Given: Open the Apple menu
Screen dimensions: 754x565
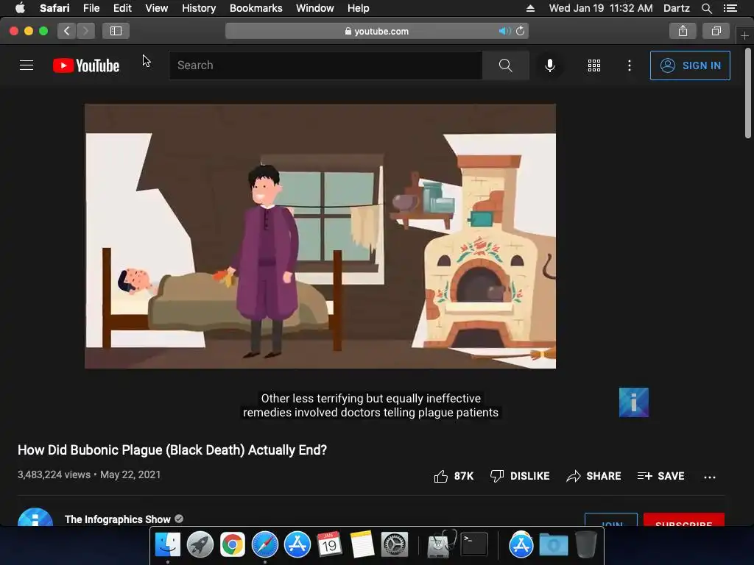Looking at the screenshot, I should [x=20, y=8].
